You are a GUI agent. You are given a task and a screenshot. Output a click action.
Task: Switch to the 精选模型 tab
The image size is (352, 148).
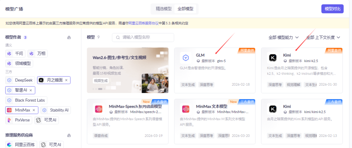pyautogui.click(x=164, y=9)
